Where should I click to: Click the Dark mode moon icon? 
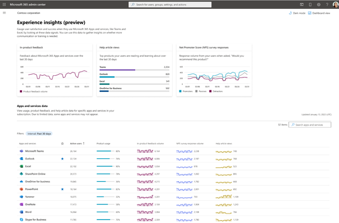[290, 13]
